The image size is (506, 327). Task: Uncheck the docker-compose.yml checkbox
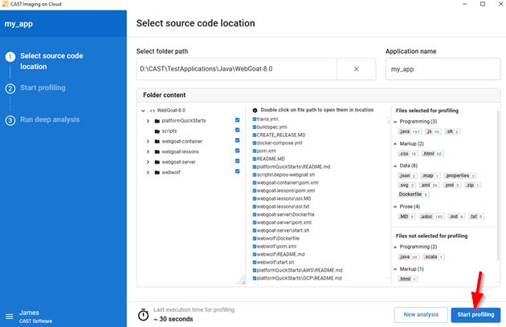point(255,143)
